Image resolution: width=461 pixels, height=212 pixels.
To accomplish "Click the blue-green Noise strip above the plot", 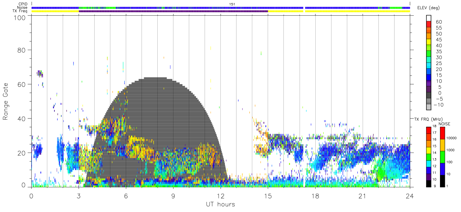I will coord(221,7).
